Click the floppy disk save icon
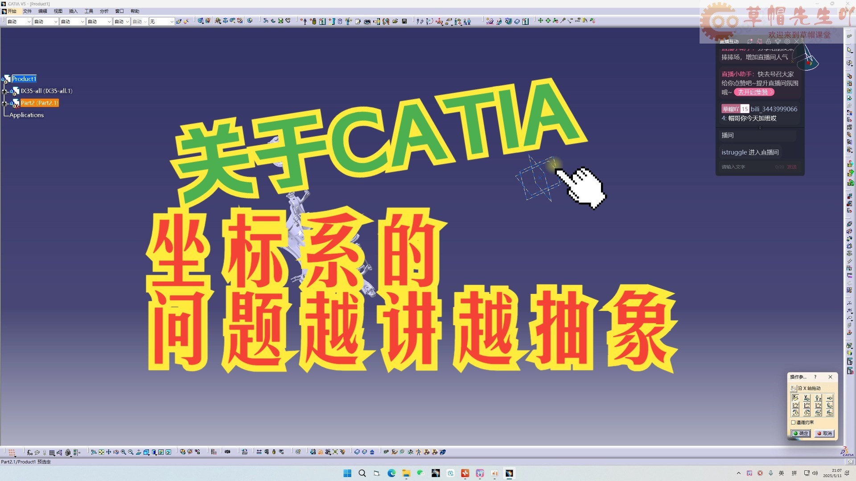Image resolution: width=856 pixels, height=481 pixels. tap(404, 21)
